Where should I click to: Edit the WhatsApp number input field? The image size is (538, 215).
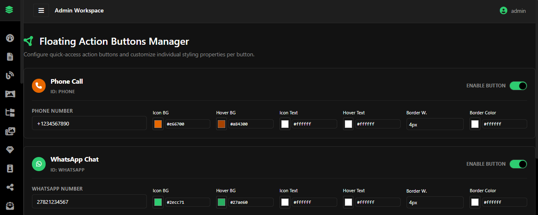click(x=89, y=201)
